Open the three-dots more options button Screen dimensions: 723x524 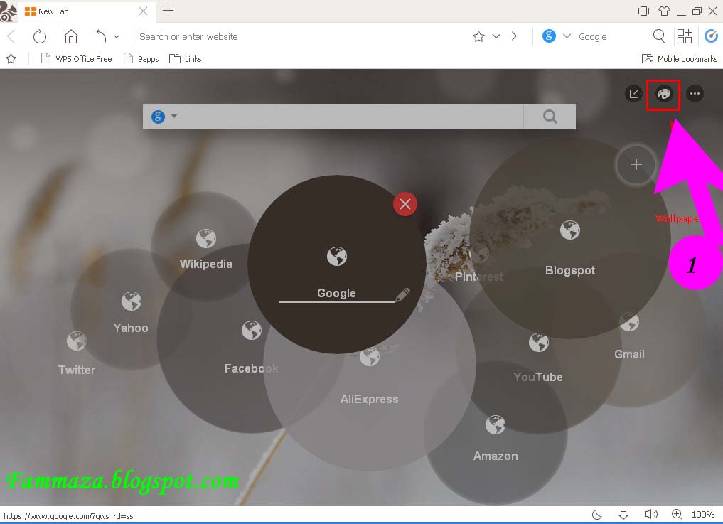(695, 94)
